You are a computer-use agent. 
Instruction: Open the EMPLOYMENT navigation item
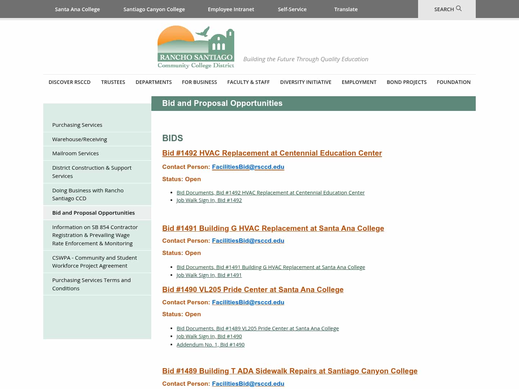point(359,82)
